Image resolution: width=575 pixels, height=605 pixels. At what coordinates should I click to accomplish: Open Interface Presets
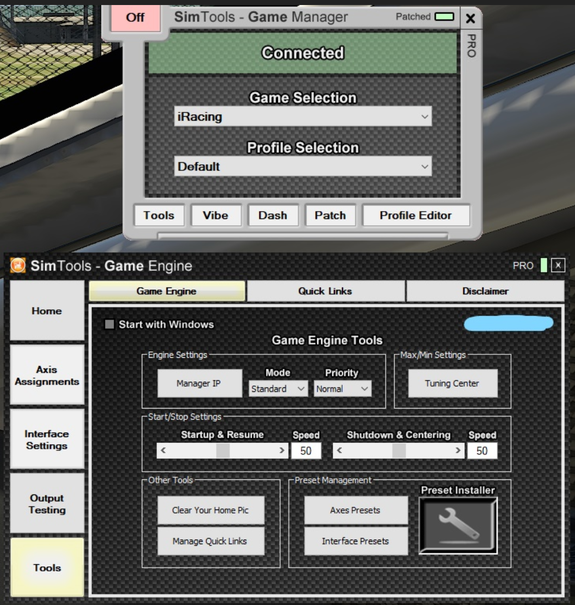[x=355, y=541]
